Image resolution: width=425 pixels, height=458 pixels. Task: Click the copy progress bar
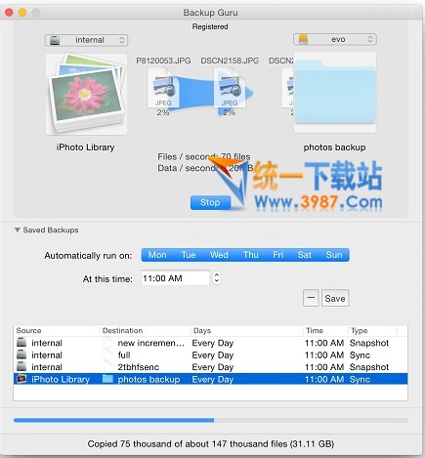(210, 420)
